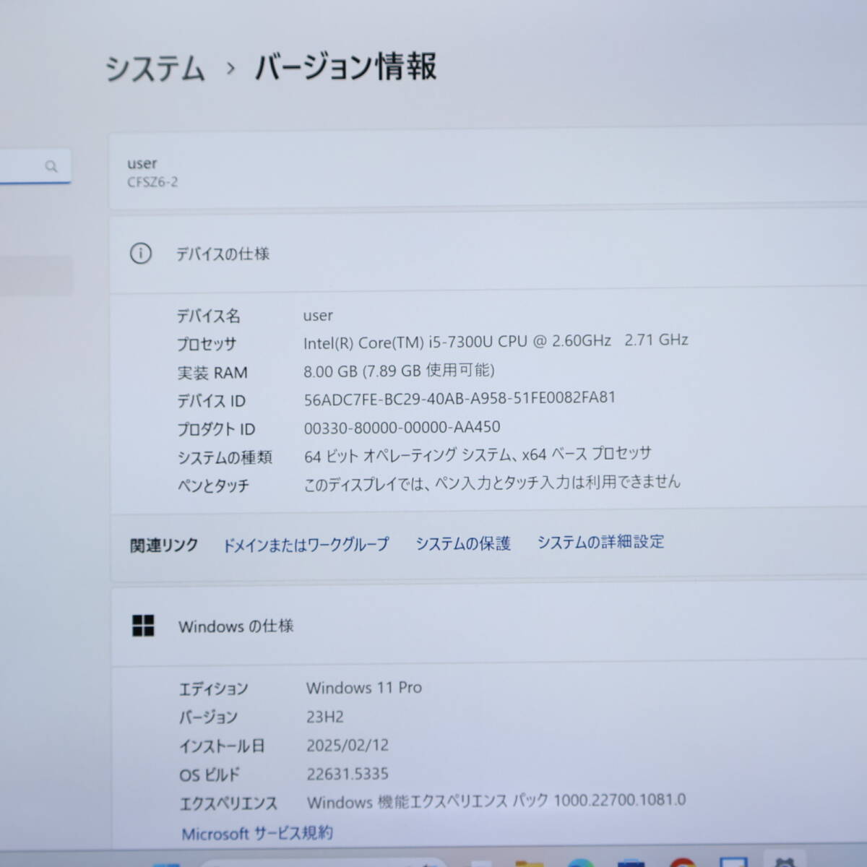Select the version value 23H2

click(x=325, y=717)
